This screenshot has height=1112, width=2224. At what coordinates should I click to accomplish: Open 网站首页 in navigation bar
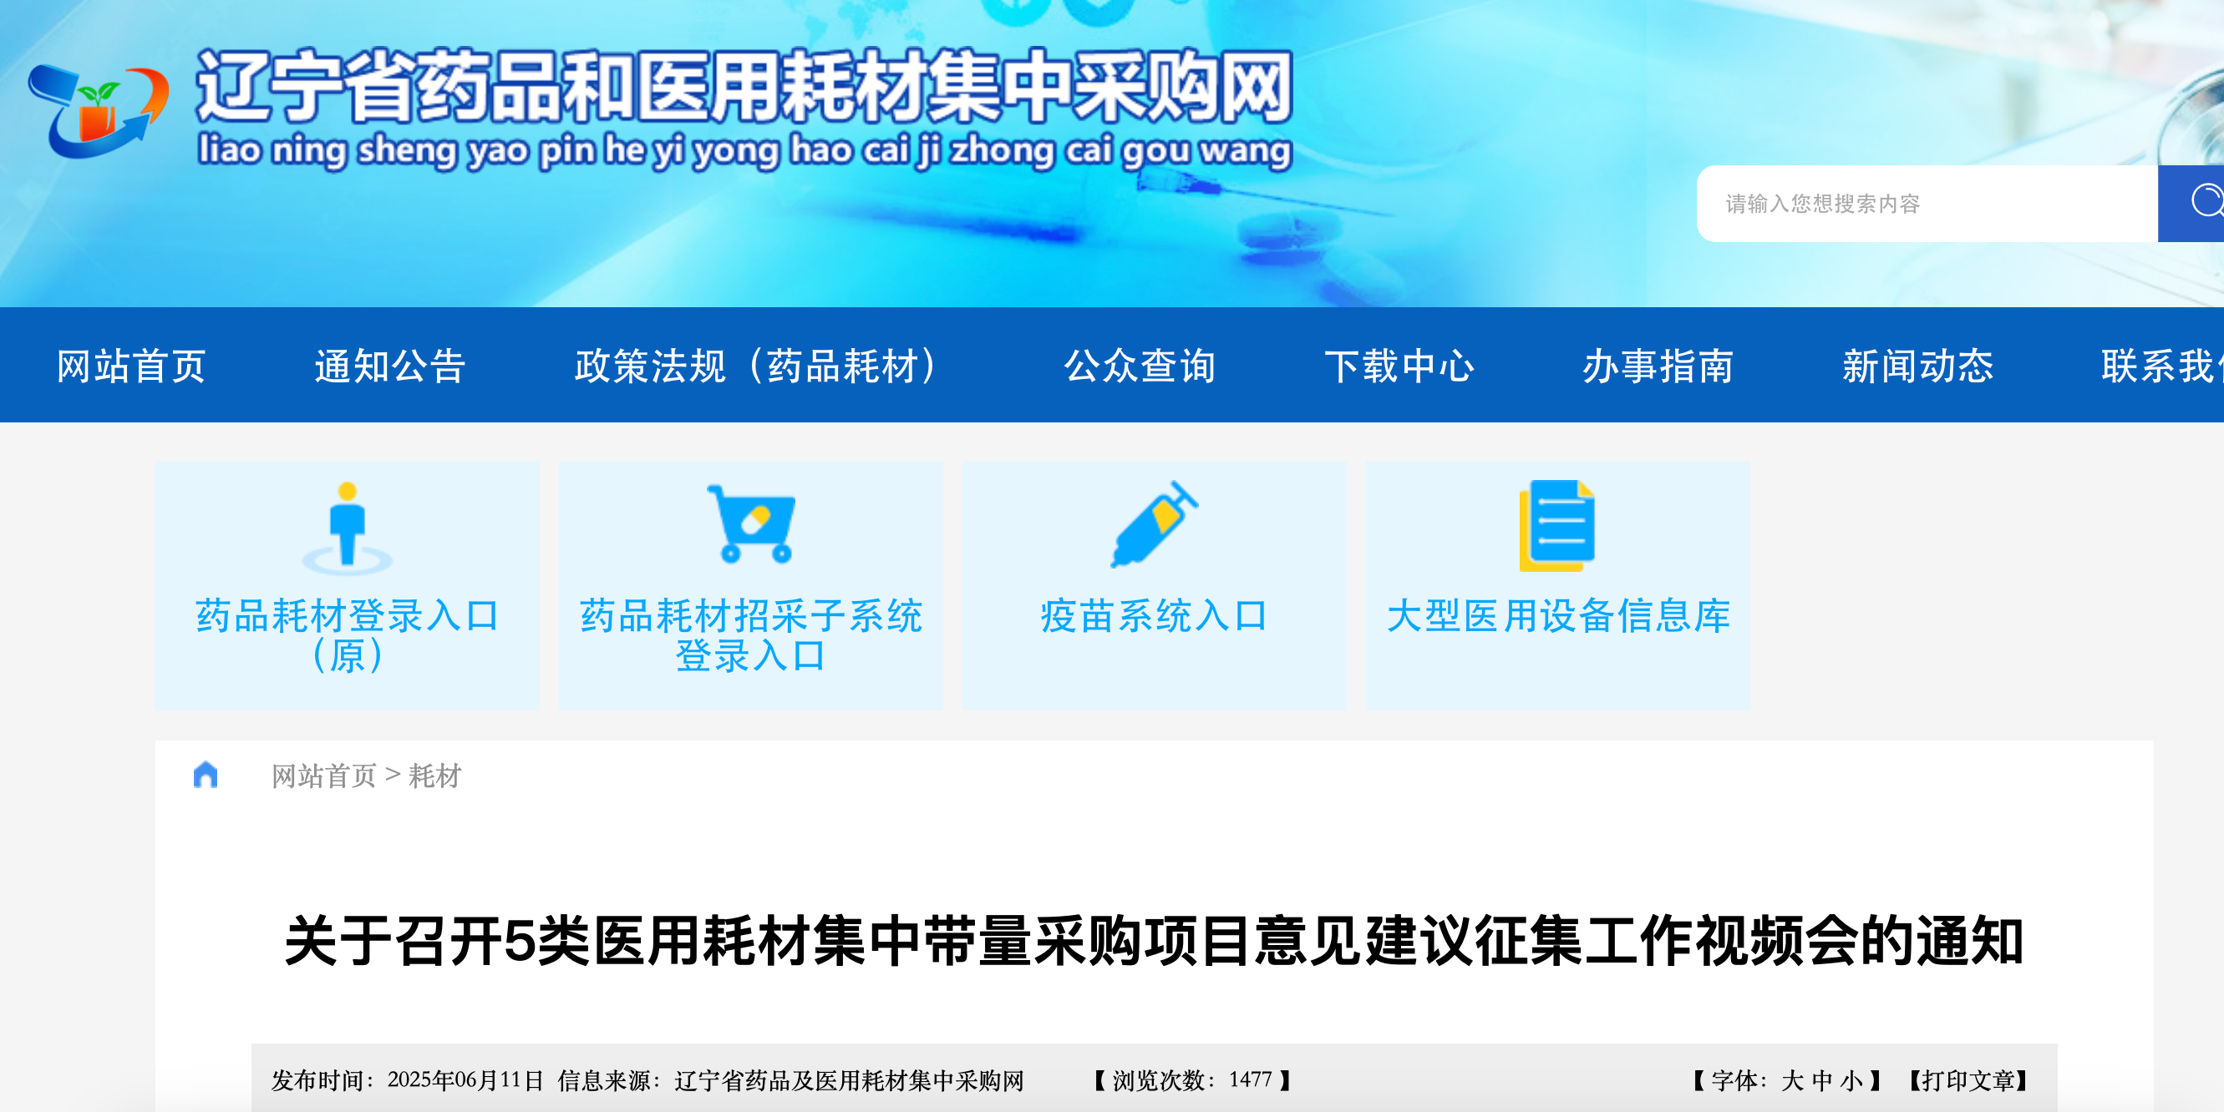tap(131, 366)
